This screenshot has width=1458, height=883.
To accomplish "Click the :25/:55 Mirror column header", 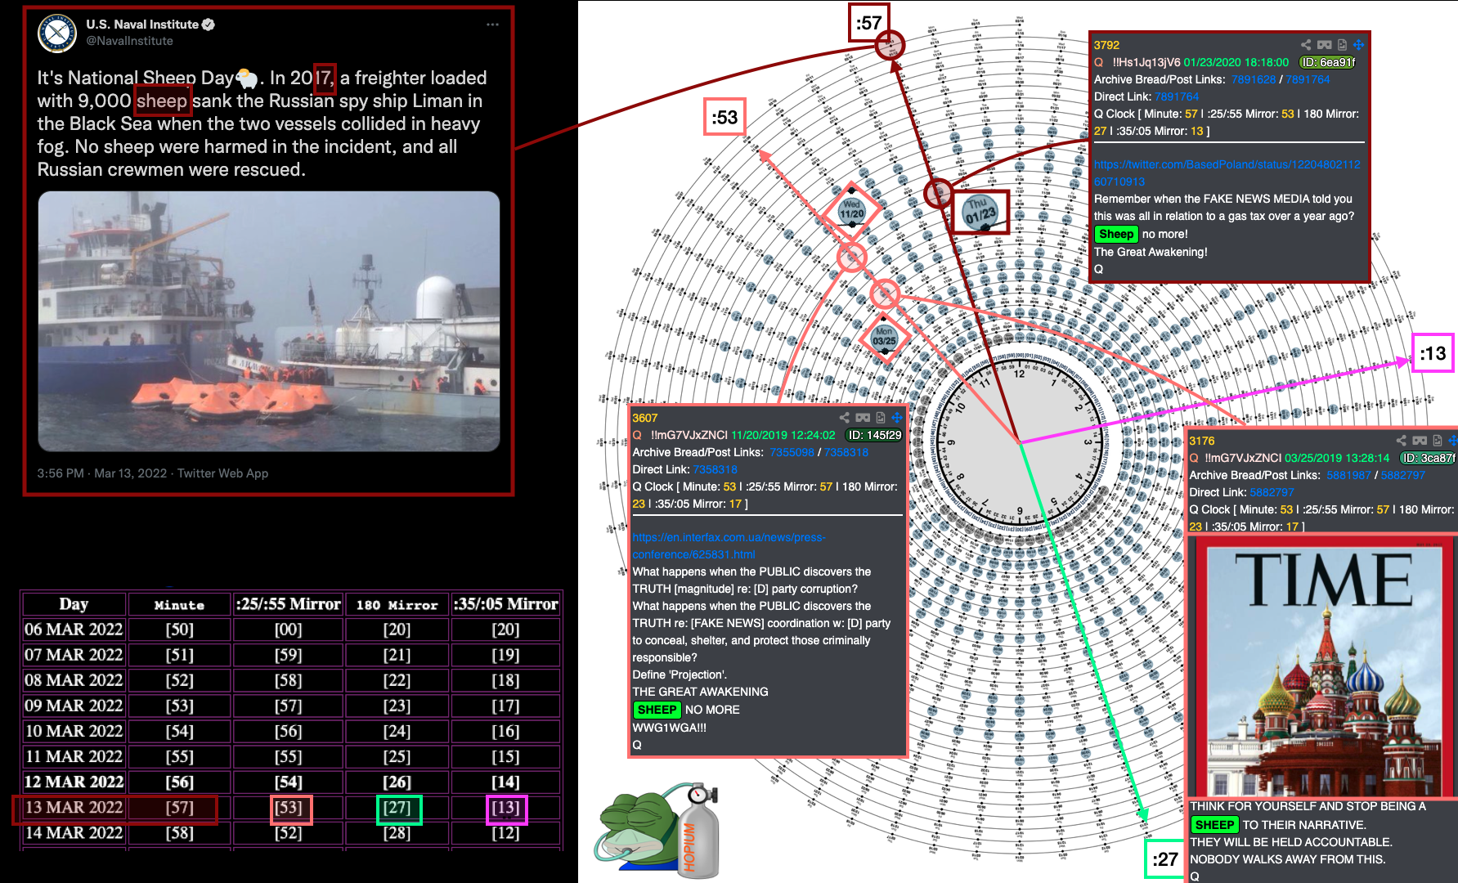I will [288, 605].
